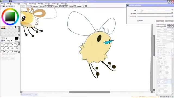Choose the Magic Wand tool
This screenshot has height=98, width=174.
click(7, 38)
